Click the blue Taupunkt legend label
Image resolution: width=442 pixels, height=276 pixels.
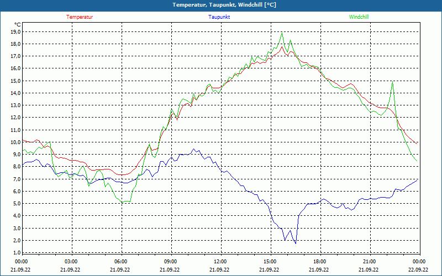tap(219, 17)
